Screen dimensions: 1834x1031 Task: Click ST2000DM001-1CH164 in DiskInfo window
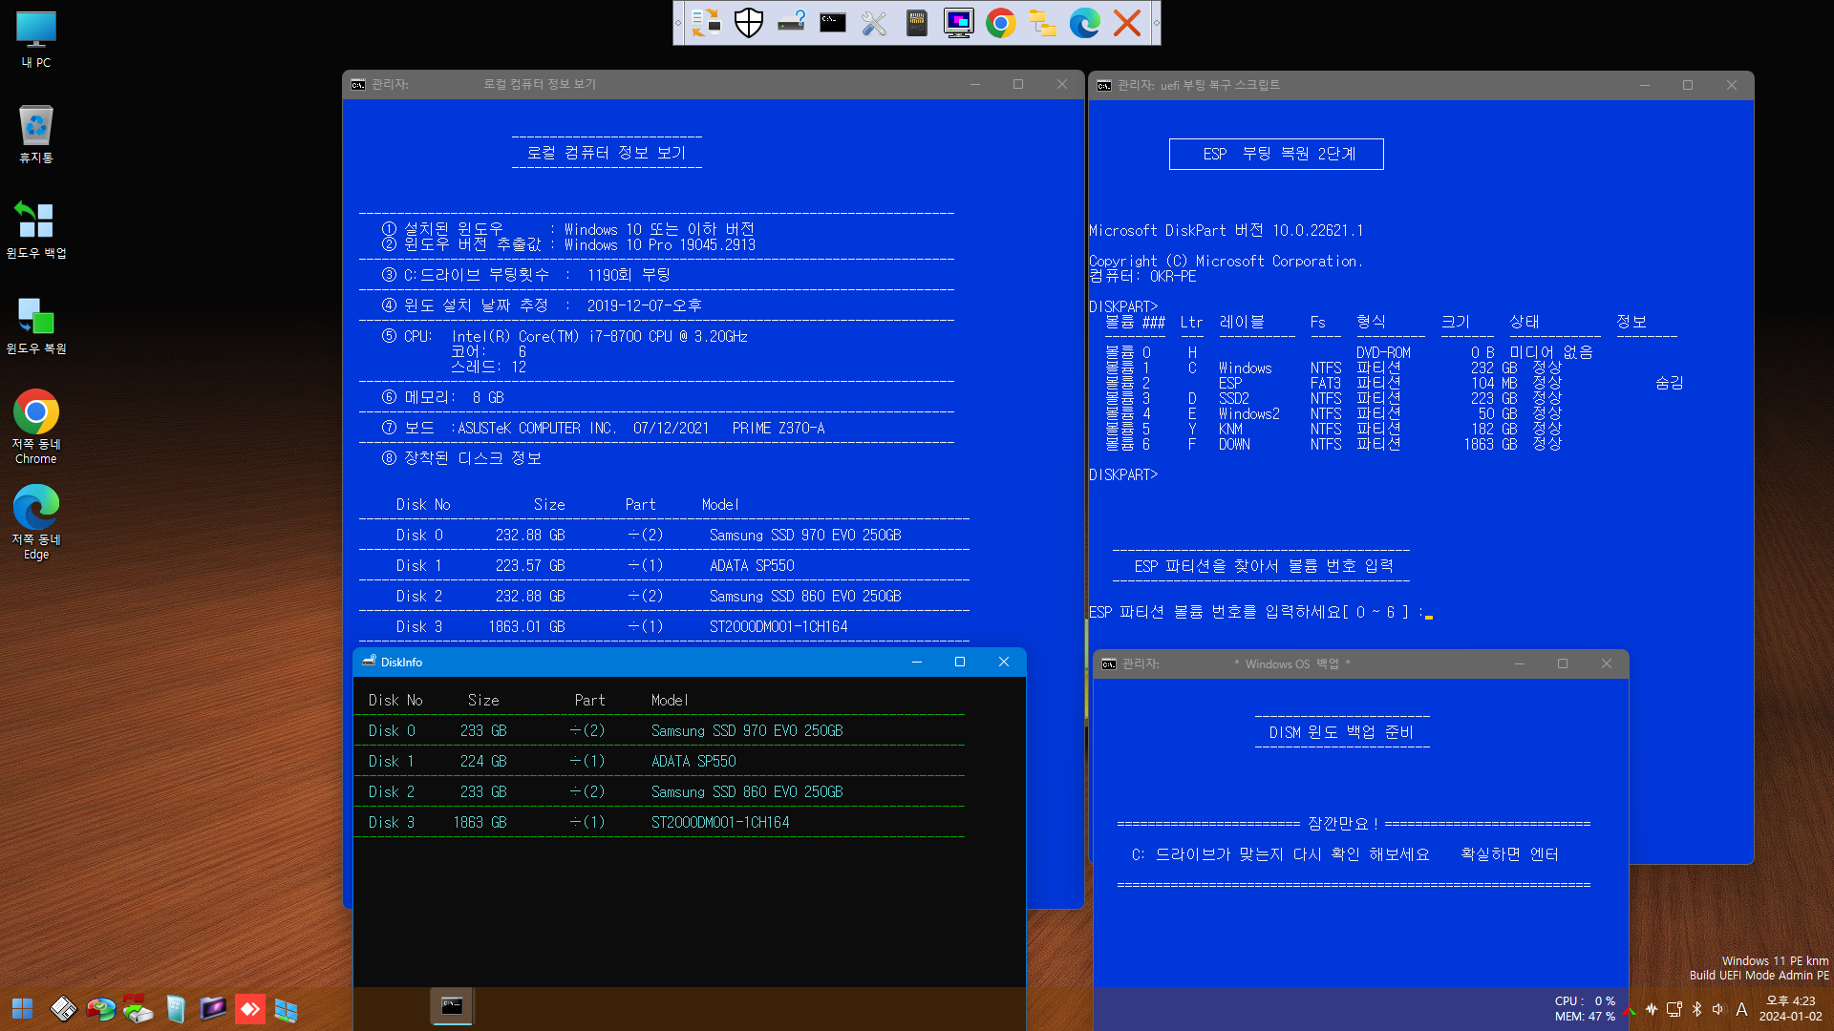720,822
